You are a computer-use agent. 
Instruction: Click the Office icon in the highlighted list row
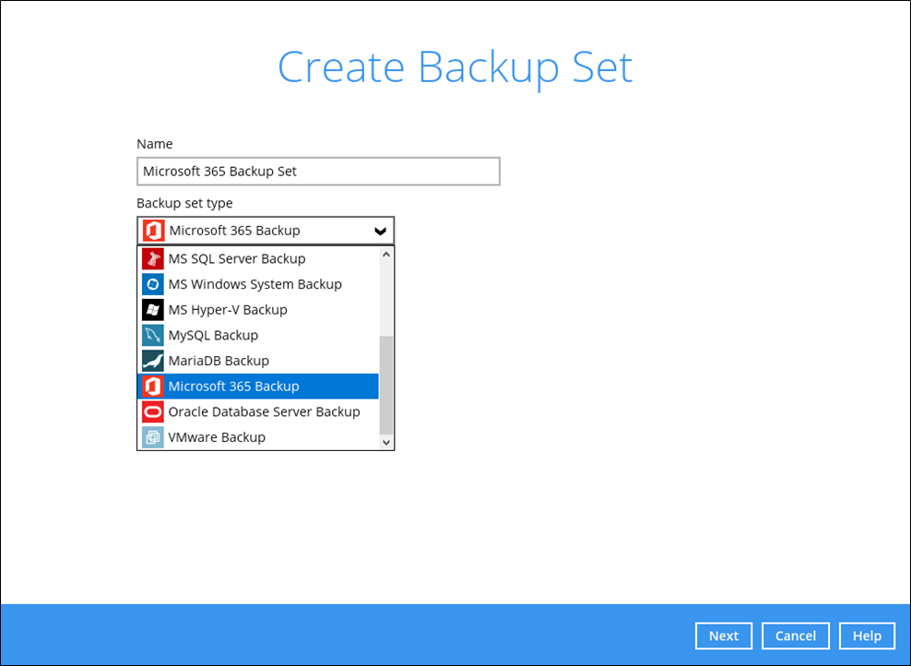153,387
